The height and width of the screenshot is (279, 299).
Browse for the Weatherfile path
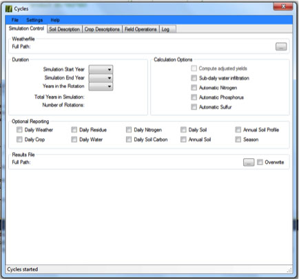point(281,47)
